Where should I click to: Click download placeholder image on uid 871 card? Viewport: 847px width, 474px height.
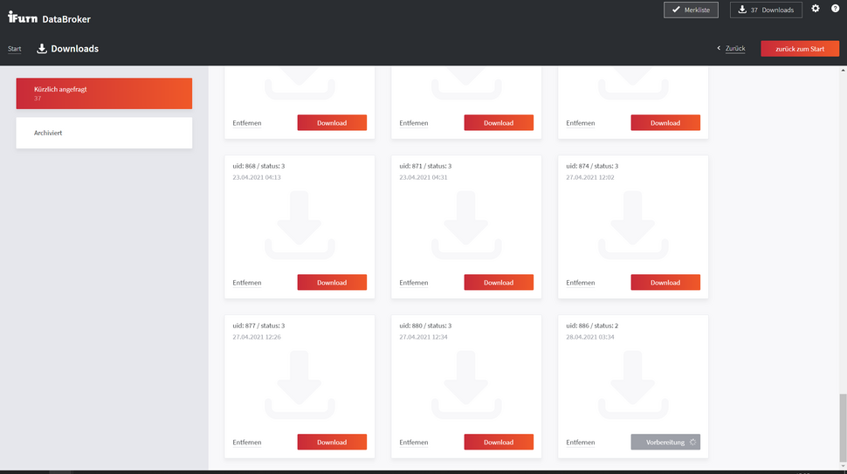pyautogui.click(x=466, y=225)
